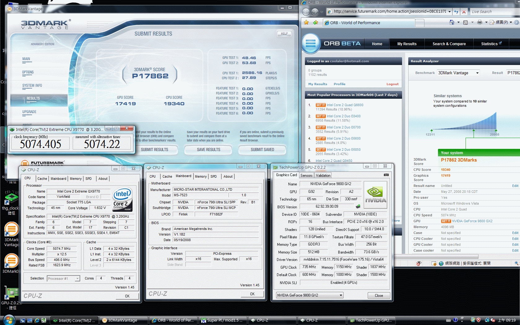
Task: Click the SAVE RESULTS button
Action: 208,150
